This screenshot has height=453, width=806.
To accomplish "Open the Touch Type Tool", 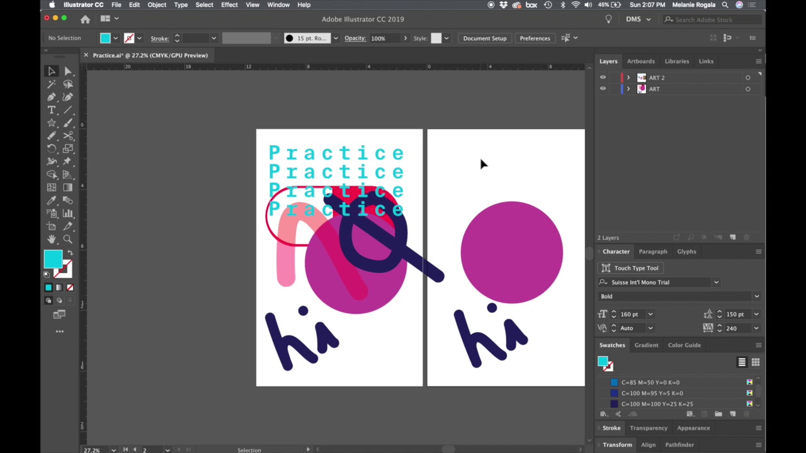I will [630, 268].
